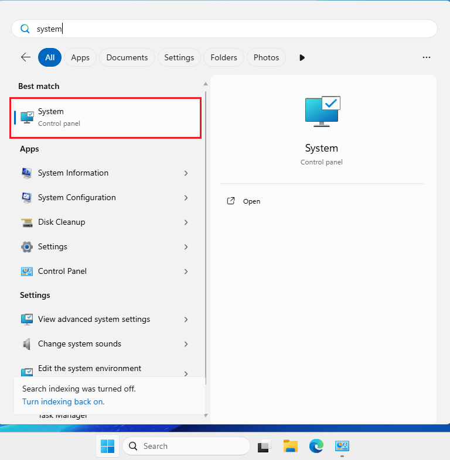Click Turn indexing back on link
This screenshot has height=460, width=450.
click(63, 401)
